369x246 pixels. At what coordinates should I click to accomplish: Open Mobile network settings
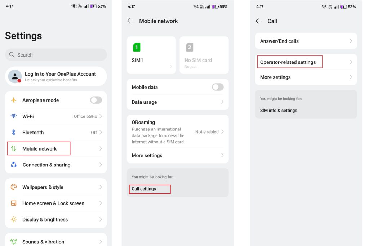[x=56, y=149]
